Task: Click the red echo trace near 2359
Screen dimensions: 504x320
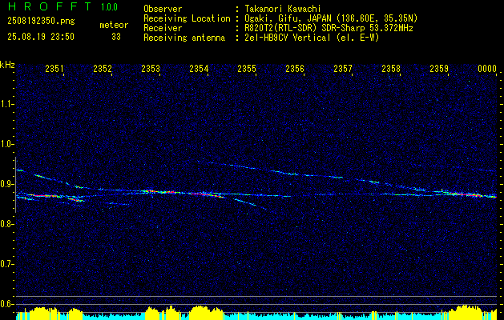Action: (x=466, y=194)
